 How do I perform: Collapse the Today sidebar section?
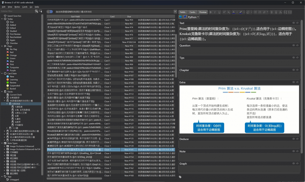pos(2,19)
